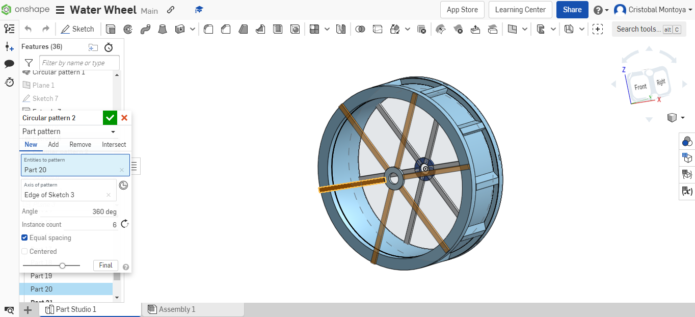Select the Part Studio 1 tab
The width and height of the screenshot is (695, 317).
(x=90, y=309)
